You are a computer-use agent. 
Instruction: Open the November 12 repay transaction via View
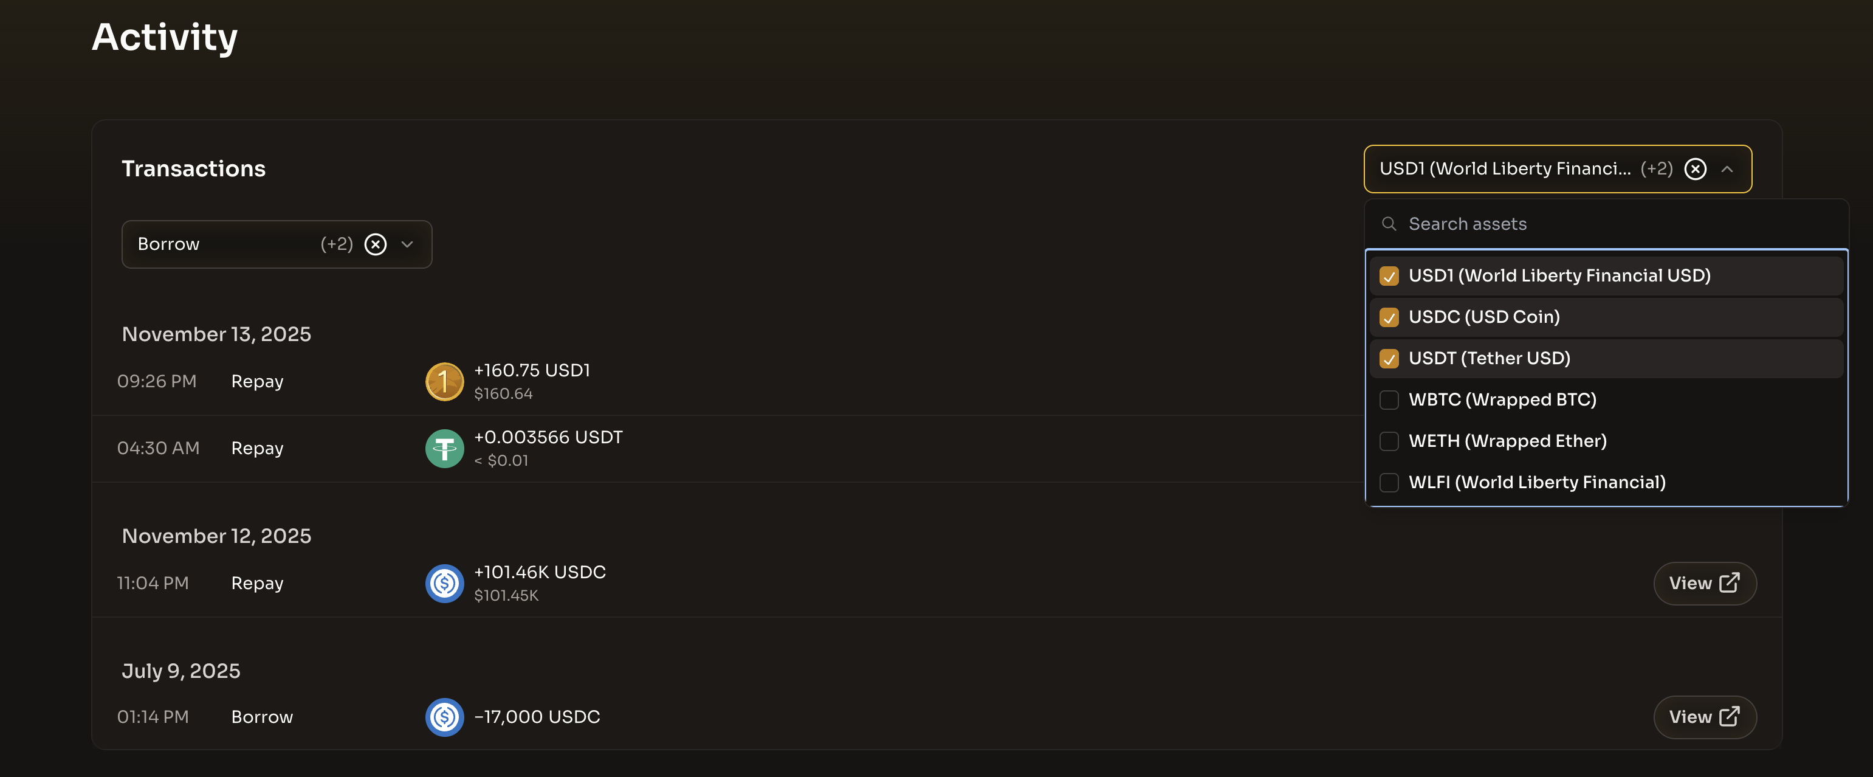click(x=1705, y=582)
